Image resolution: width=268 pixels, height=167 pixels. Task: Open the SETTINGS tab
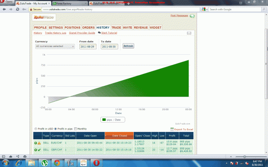tap(56, 28)
